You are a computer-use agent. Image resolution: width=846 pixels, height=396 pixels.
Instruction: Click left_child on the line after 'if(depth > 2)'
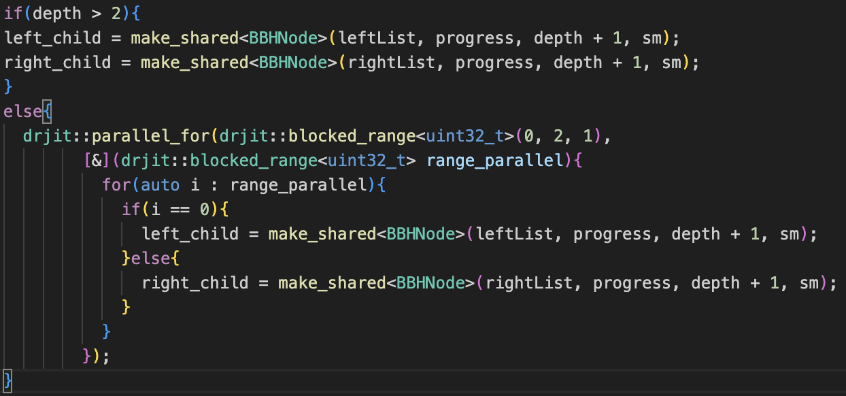tap(53, 37)
